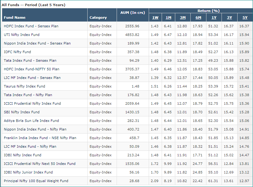
Task: Click 6M return value 24.77
Action: point(197,164)
